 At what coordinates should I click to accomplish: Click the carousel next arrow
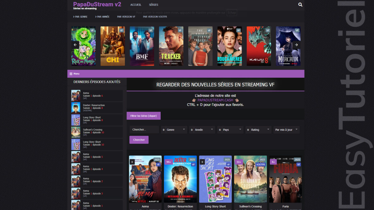click(296, 45)
